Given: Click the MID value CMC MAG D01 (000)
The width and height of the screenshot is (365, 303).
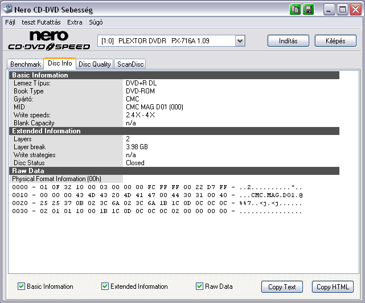Looking at the screenshot, I should [154, 107].
